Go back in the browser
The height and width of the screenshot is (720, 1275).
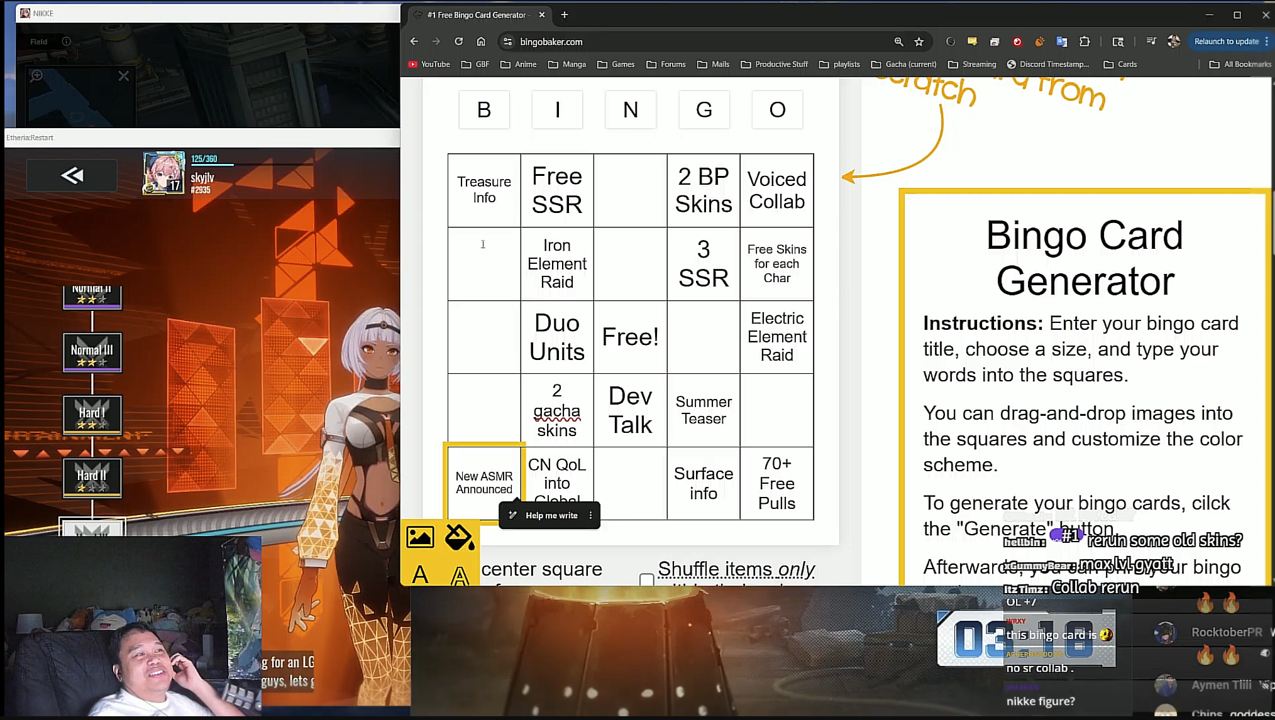tap(414, 41)
